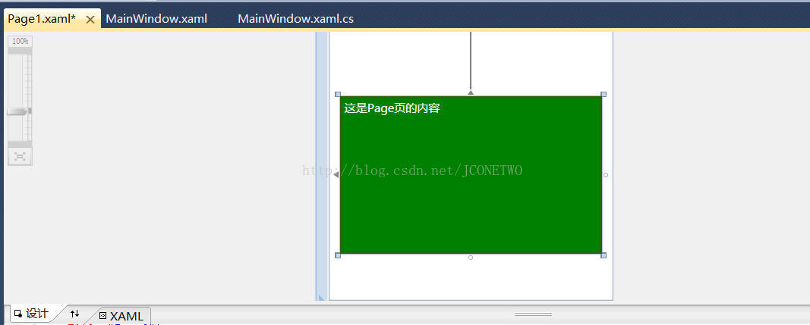Click the zoom slider thumb
This screenshot has height=325, width=810.
tap(19, 111)
